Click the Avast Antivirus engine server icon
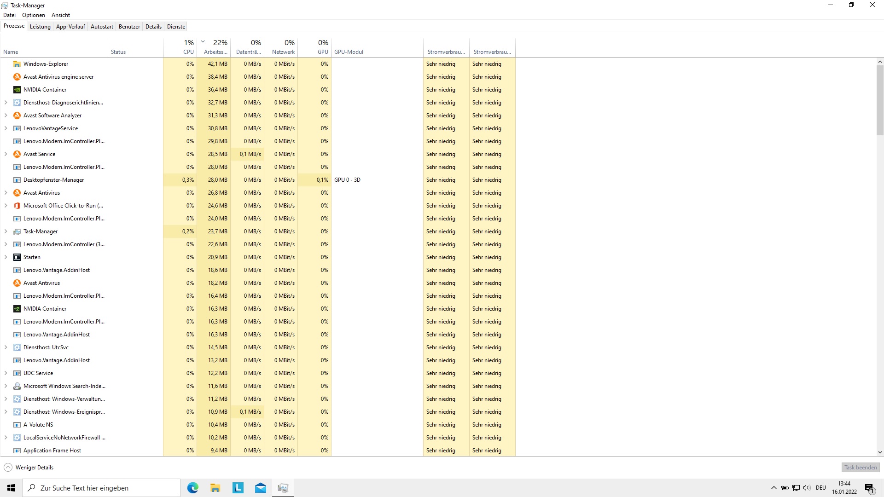Viewport: 884px width, 497px height. click(x=17, y=77)
